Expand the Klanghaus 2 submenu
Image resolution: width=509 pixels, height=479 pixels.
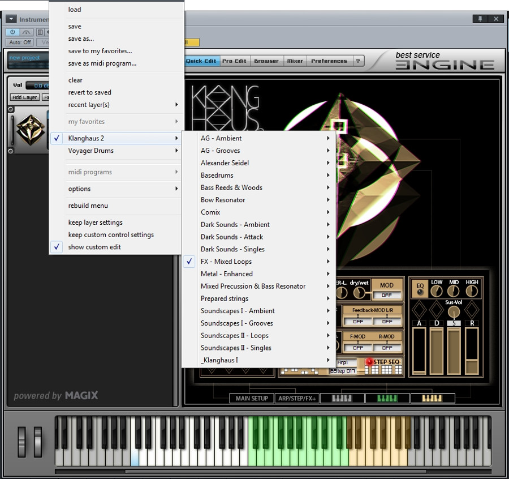click(x=115, y=138)
